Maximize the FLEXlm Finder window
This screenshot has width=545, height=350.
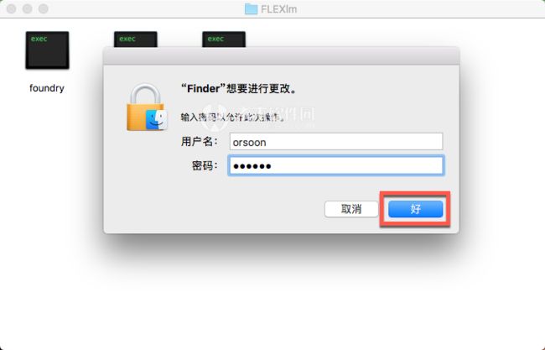pos(44,8)
